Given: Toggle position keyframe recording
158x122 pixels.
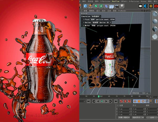Looking at the screenshot, I should point(135,101).
